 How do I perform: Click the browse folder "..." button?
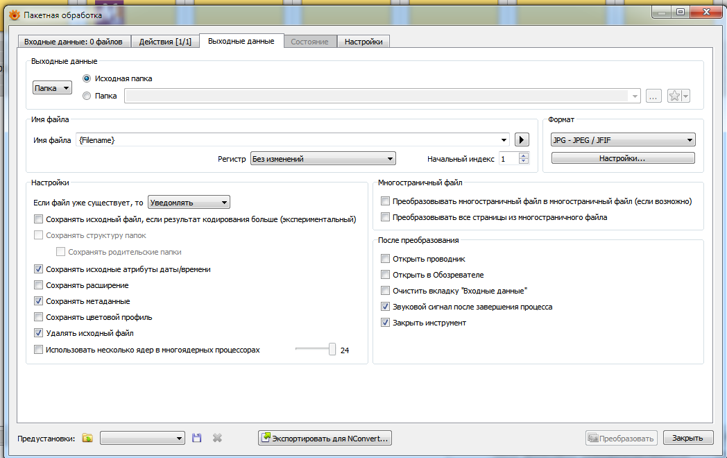click(x=653, y=96)
